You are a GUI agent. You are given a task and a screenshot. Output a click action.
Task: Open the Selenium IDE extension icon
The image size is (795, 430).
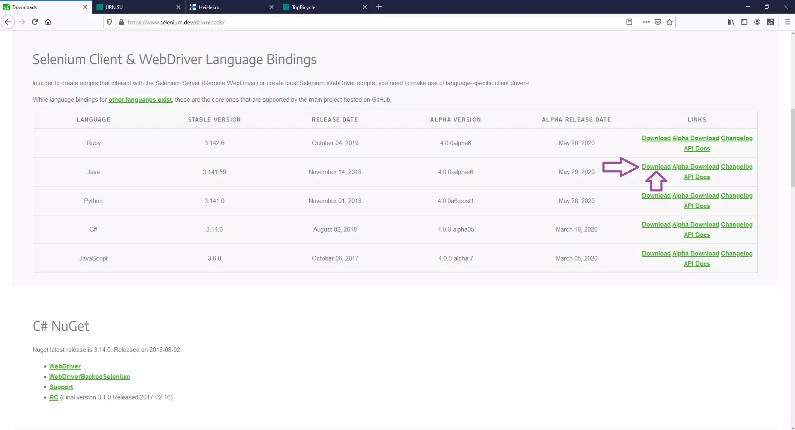click(771, 22)
